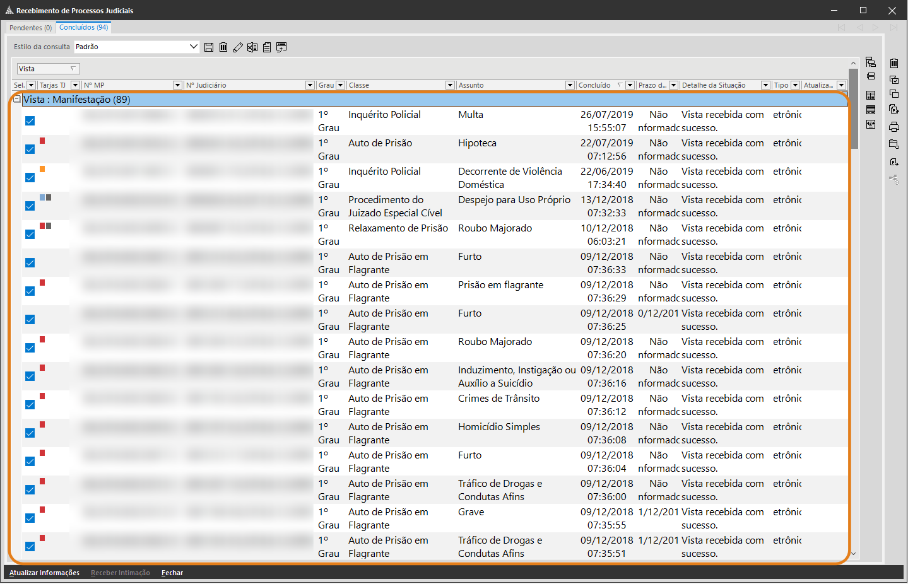Screen dimensions: 908x584
Task: Collapse the Vista : Manifestação group
Action: tap(17, 99)
